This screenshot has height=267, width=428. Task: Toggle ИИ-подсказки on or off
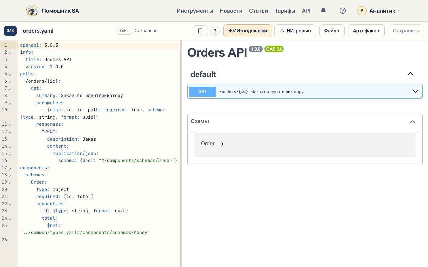(248, 31)
